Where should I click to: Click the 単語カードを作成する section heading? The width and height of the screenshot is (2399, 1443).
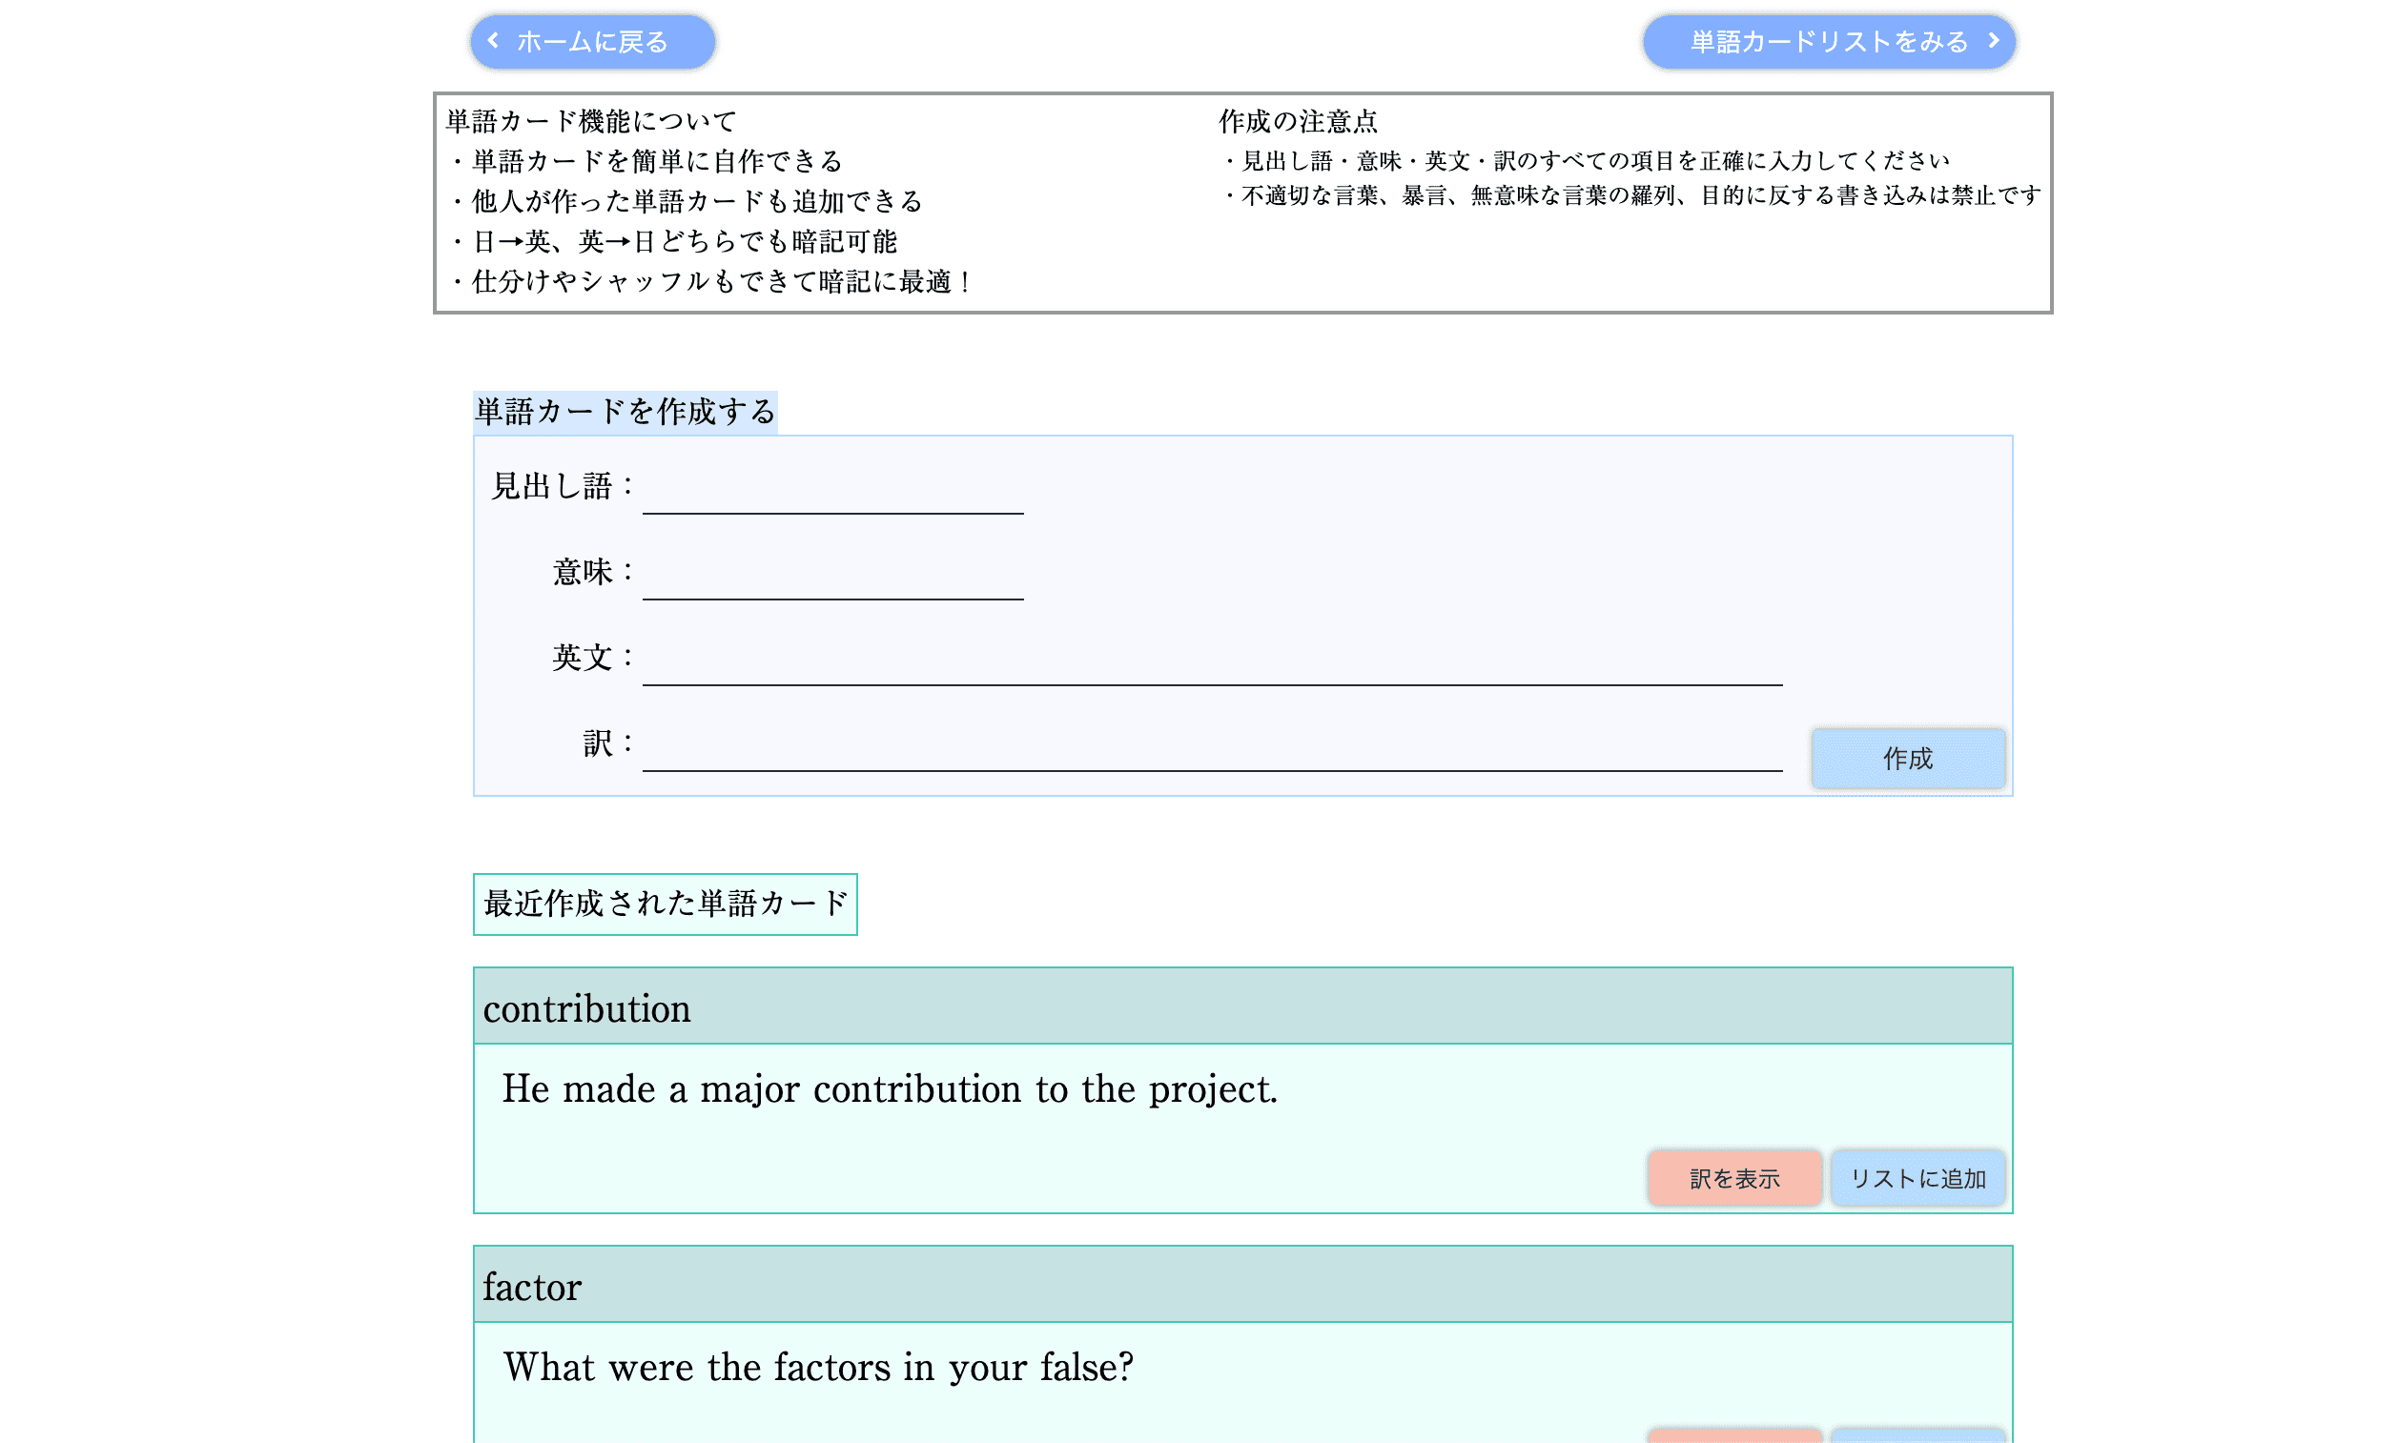click(625, 411)
